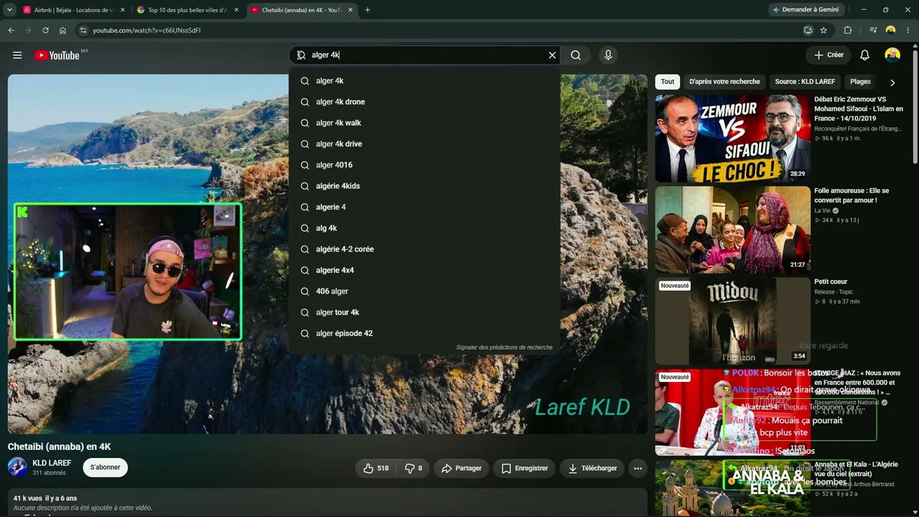This screenshot has height=517, width=919.
Task: Open the YouTube account avatar menu
Action: coord(892,55)
